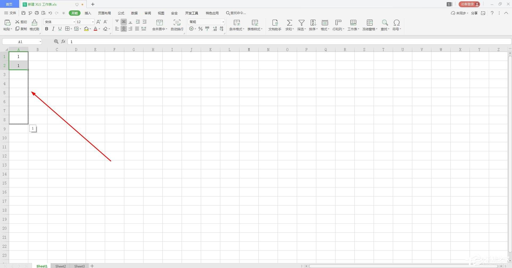Click the AutoSum (求和) sigma icon
Viewport: 512px width, 268px height.
coord(289,23)
